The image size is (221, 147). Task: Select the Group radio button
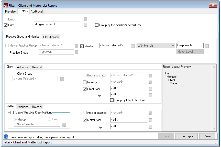(16, 120)
